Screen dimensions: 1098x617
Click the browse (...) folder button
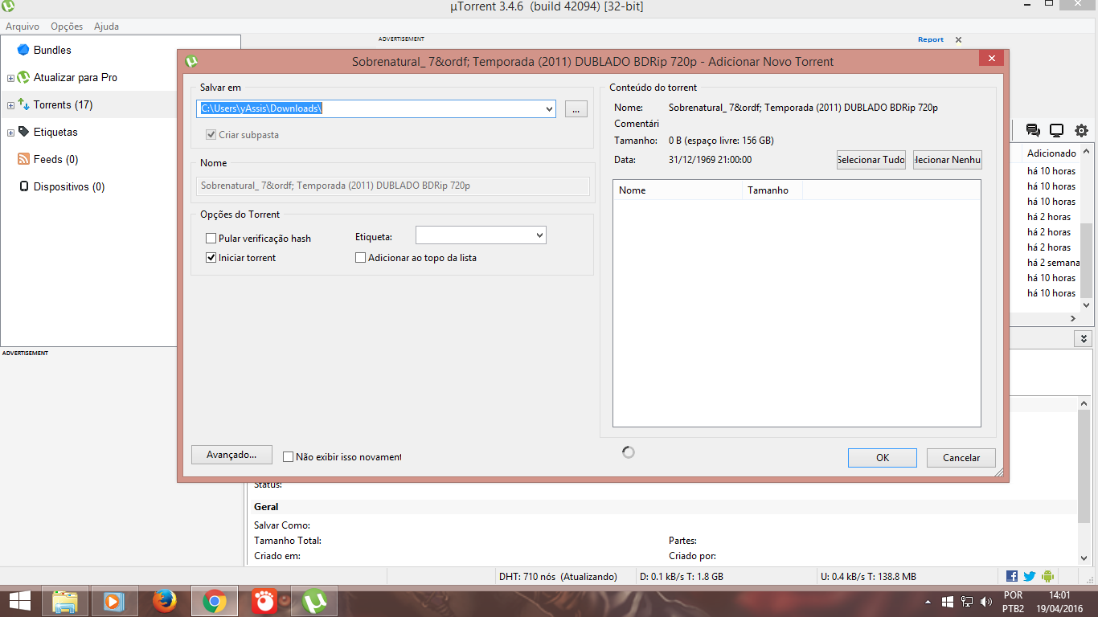[x=576, y=109]
